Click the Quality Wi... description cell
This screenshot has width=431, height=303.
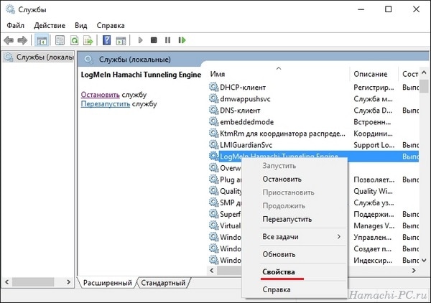373,191
